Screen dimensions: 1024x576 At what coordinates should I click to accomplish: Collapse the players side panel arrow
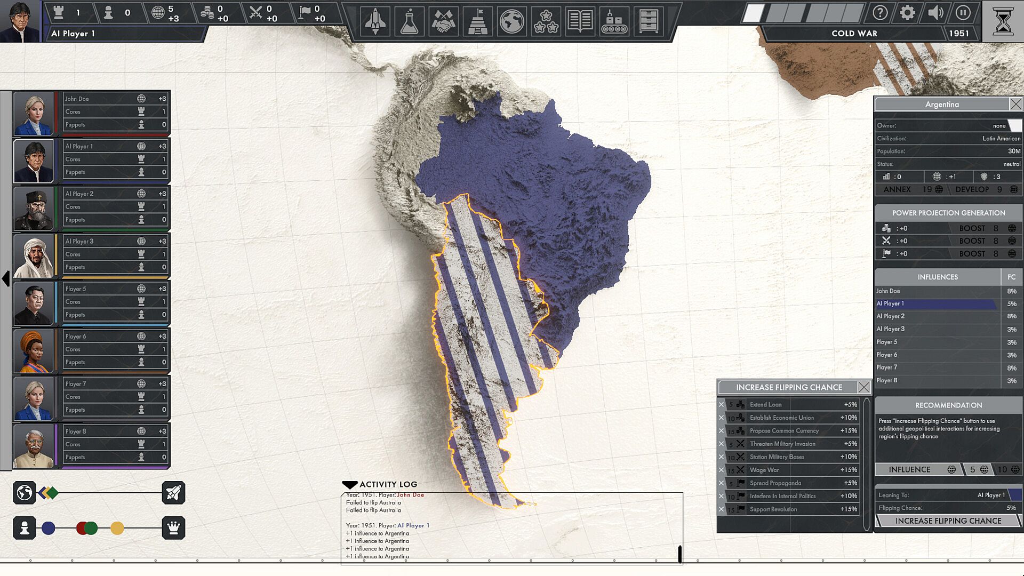pos(6,278)
